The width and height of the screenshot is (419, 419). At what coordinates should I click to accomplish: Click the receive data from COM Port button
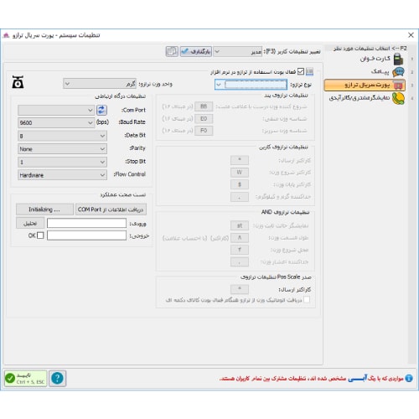(x=111, y=209)
